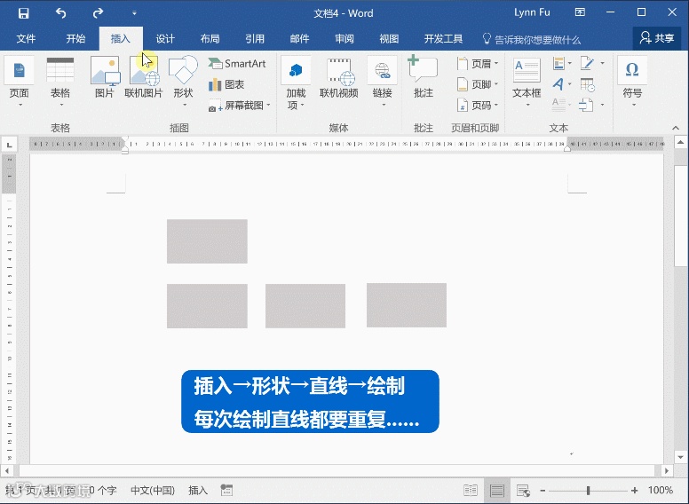This screenshot has width=689, height=504.
Task: Open the Shapes (形状) gallery
Action: coord(183,83)
